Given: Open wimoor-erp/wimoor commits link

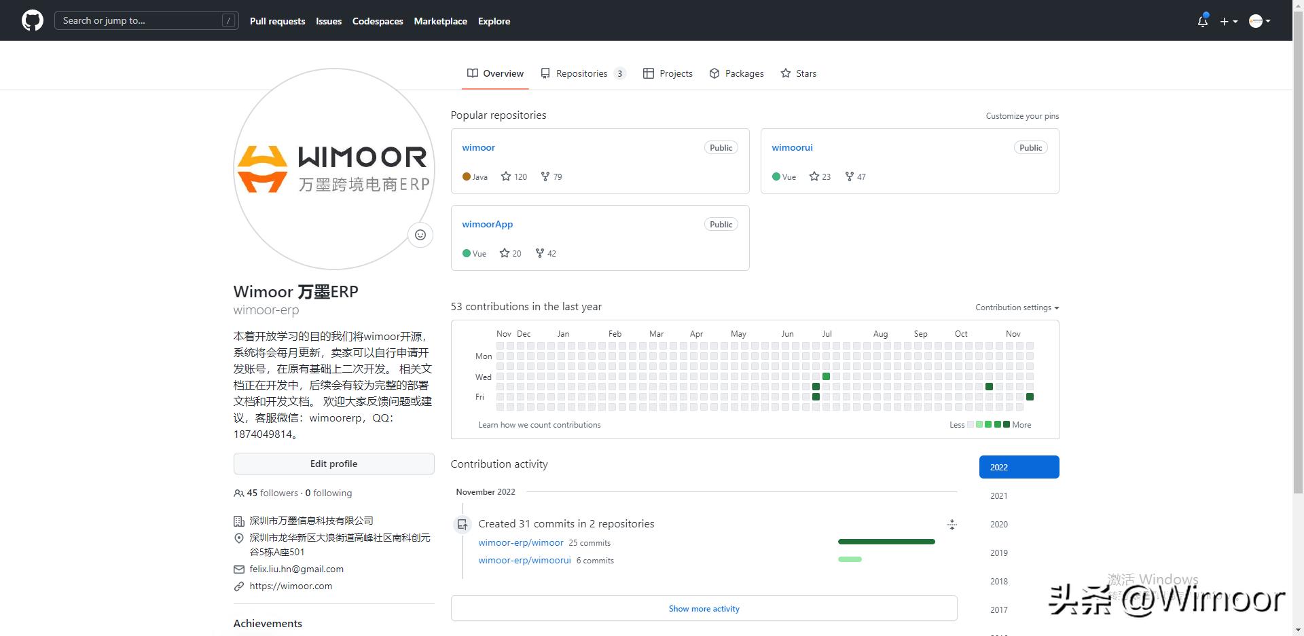Looking at the screenshot, I should coord(521,542).
